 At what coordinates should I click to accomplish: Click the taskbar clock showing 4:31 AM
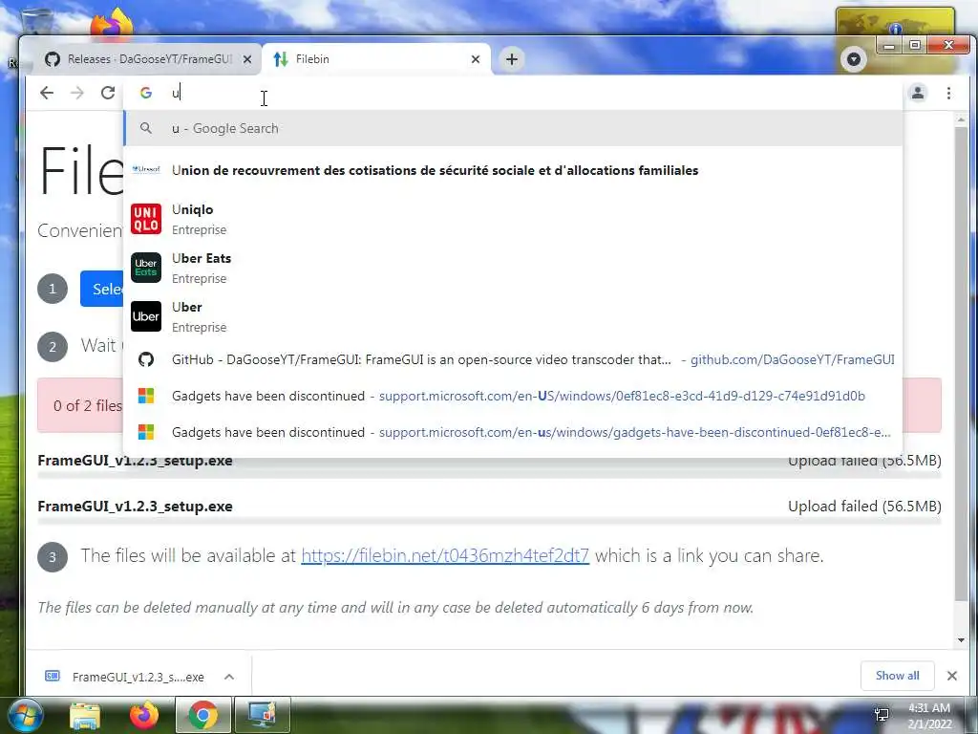coord(929,715)
